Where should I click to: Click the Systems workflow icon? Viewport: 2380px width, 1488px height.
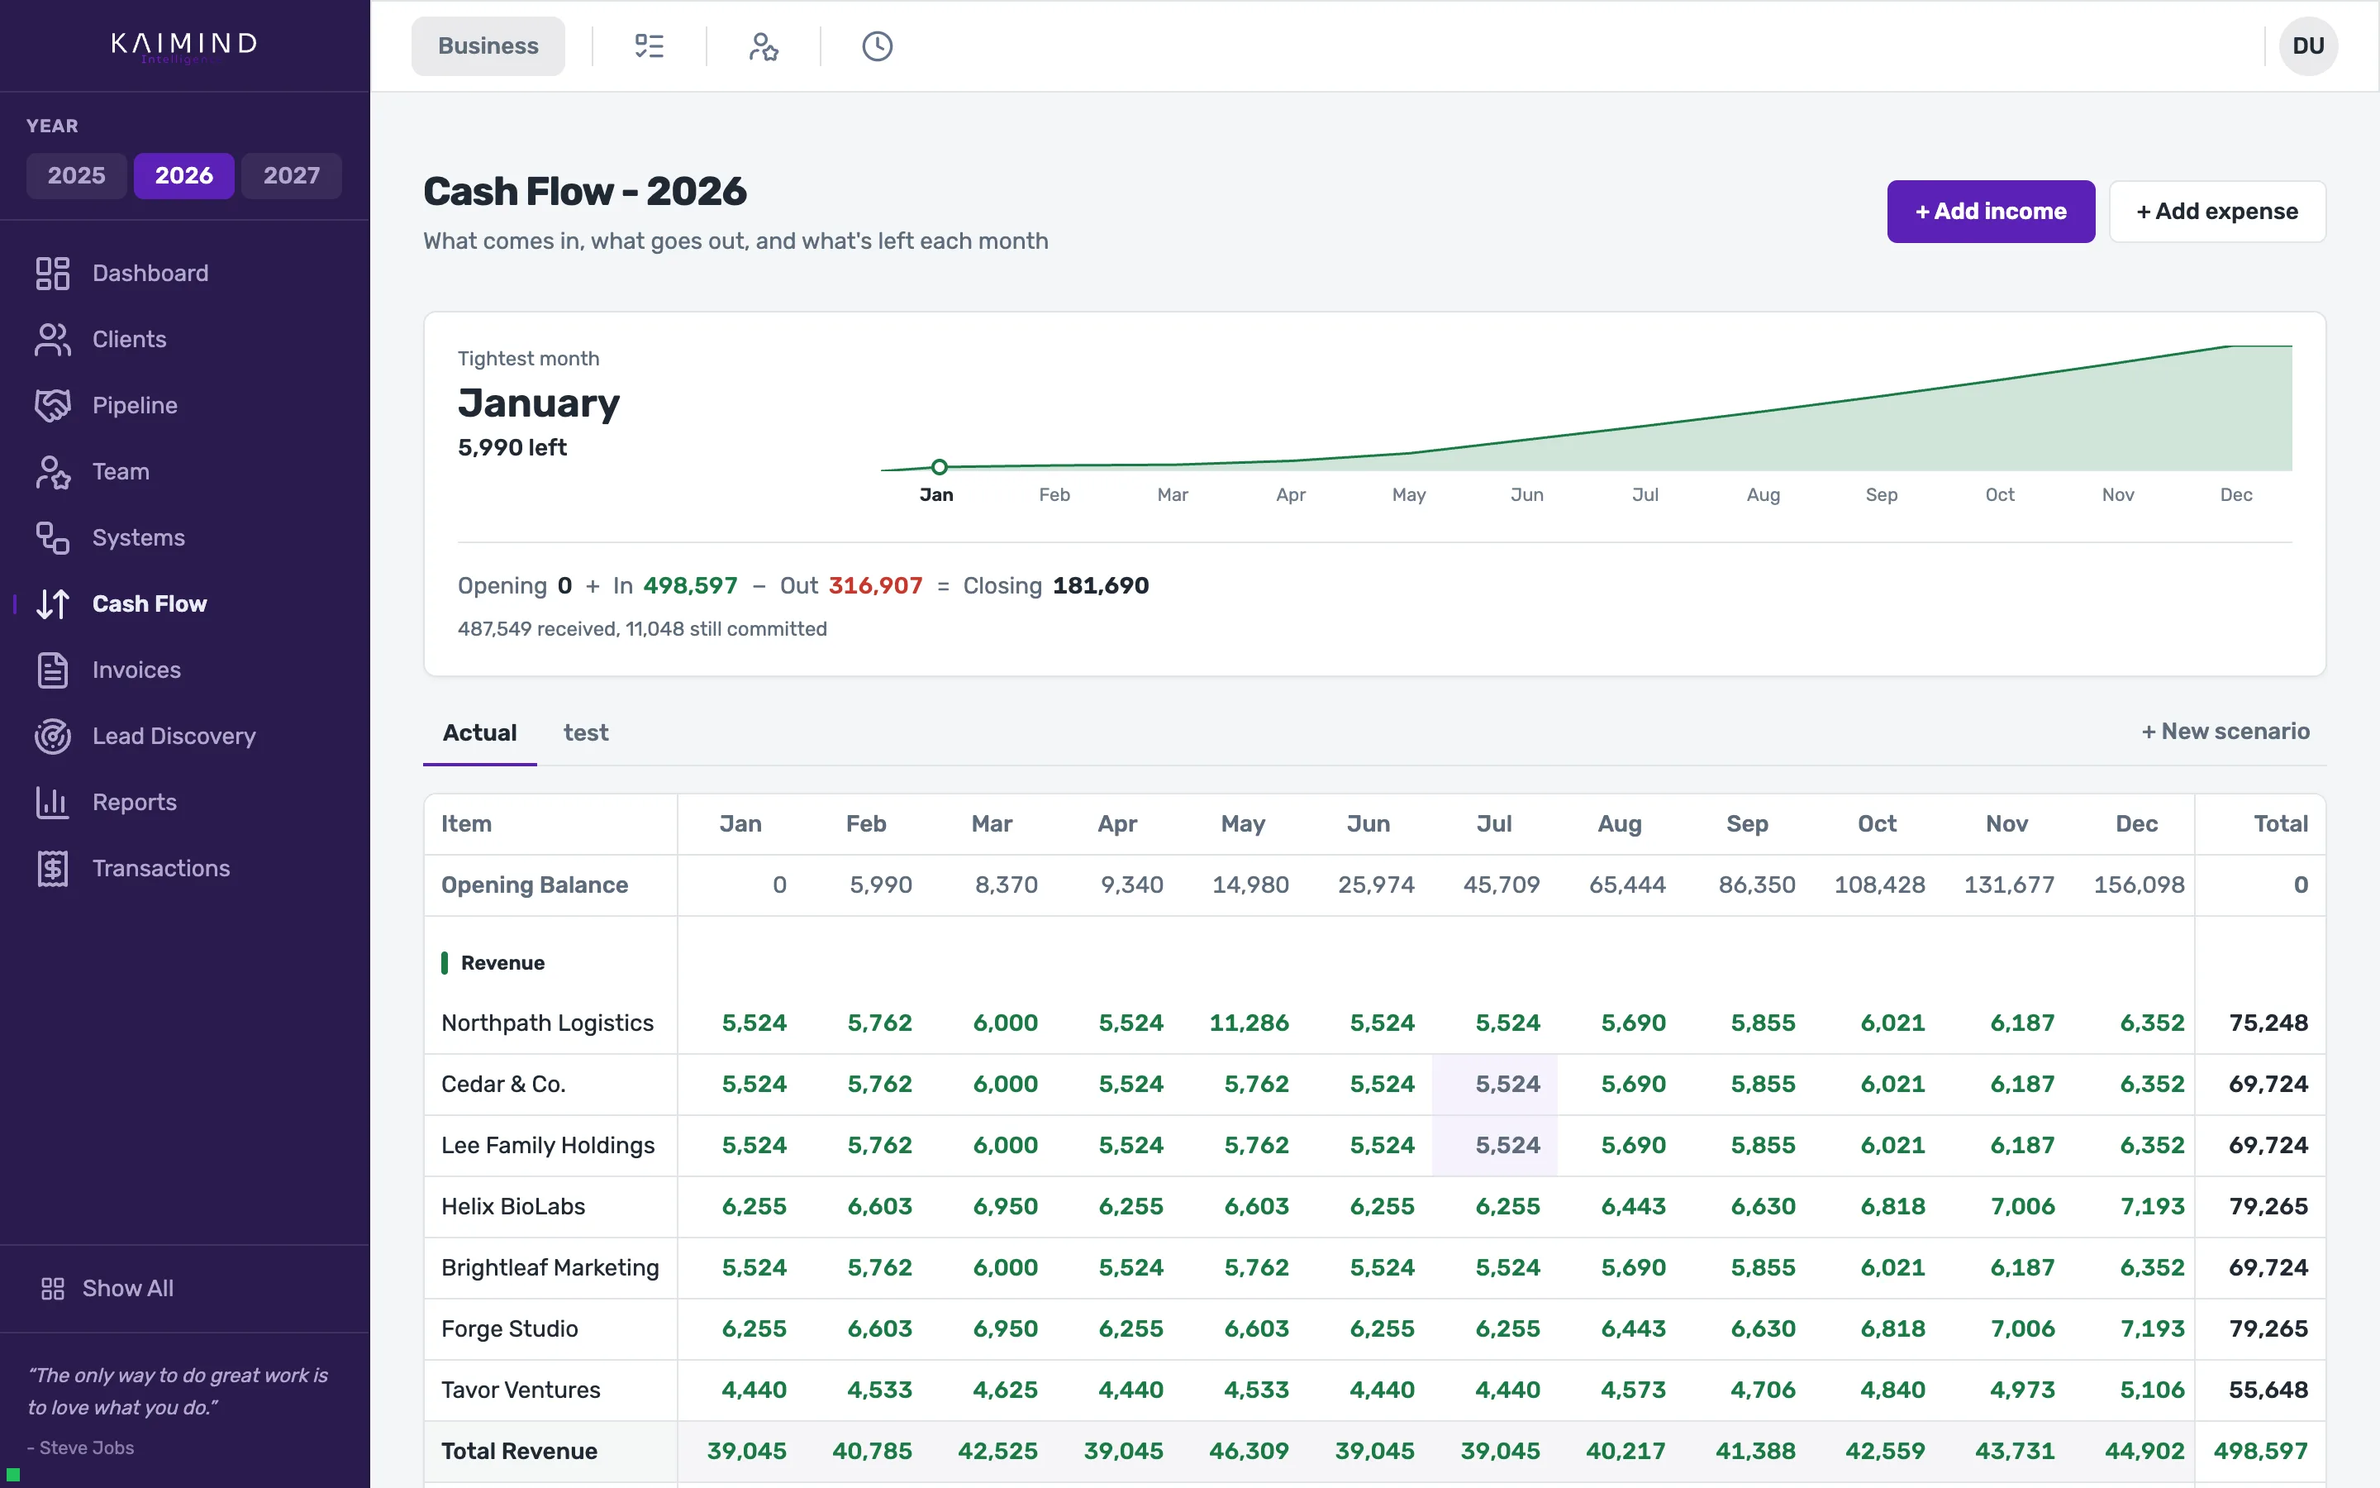52,537
